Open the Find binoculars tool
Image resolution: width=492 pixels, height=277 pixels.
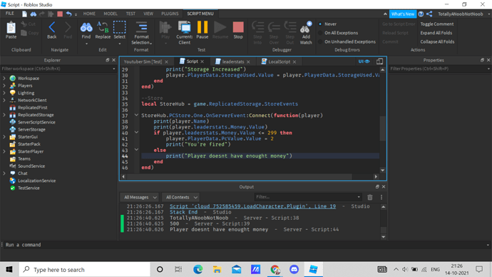pyautogui.click(x=86, y=31)
